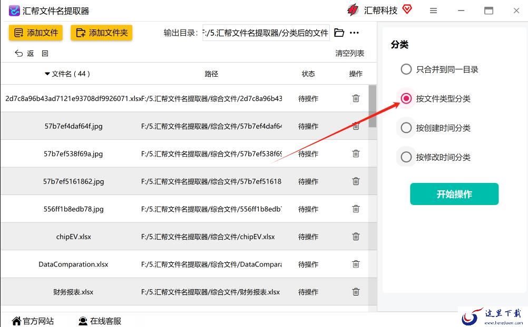Clear the list with 清空列表
This screenshot has width=528, height=327.
[349, 53]
